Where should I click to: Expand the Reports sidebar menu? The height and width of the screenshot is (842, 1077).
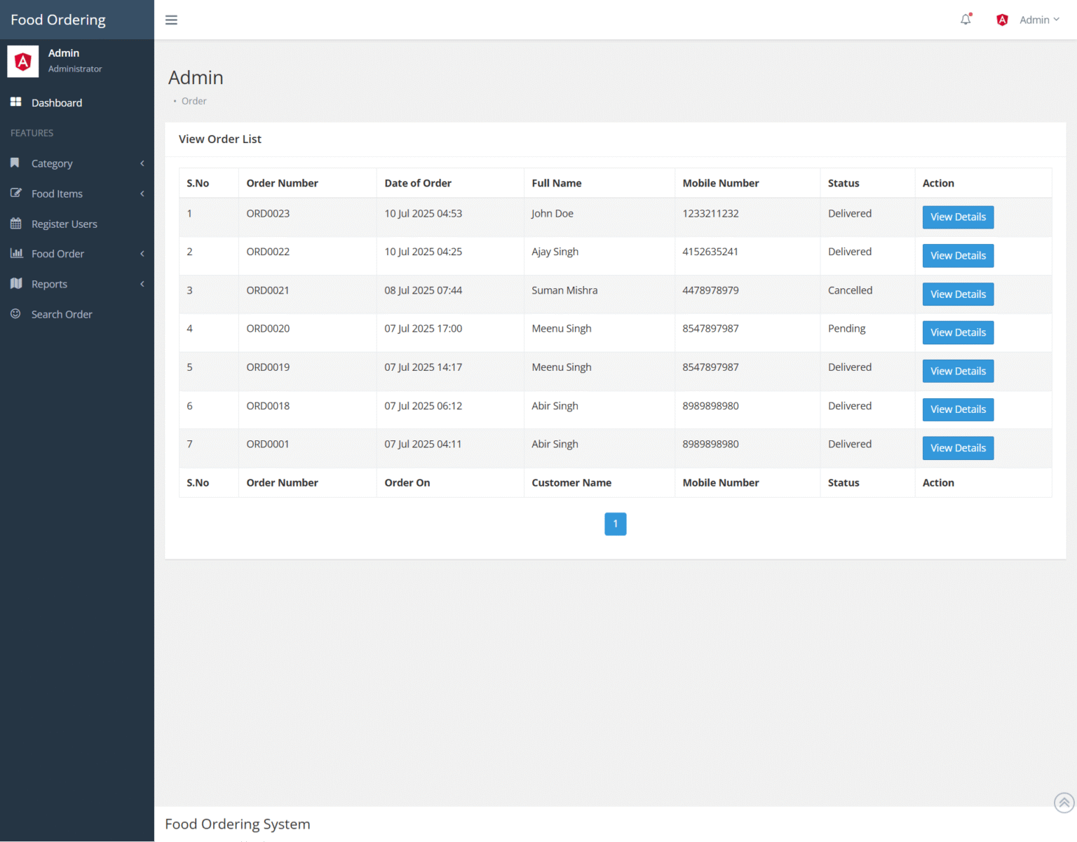[x=49, y=283]
